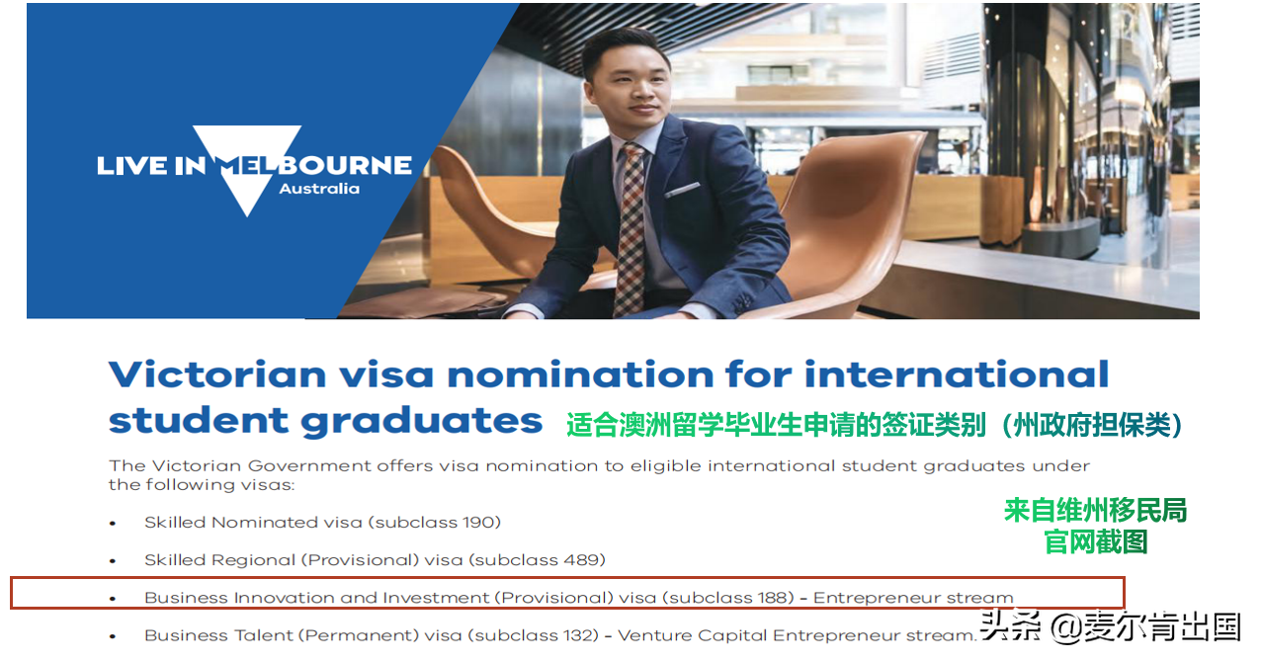
Task: Click the green caption 适合澳洲留学毕业生申请的签证类别
Action: tap(874, 425)
